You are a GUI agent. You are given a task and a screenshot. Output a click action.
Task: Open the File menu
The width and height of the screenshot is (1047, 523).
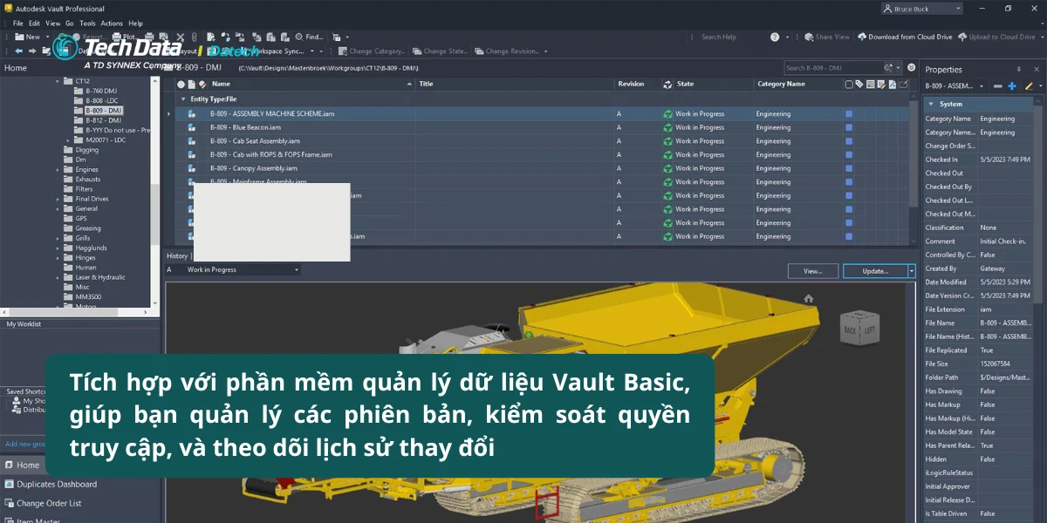[x=17, y=24]
